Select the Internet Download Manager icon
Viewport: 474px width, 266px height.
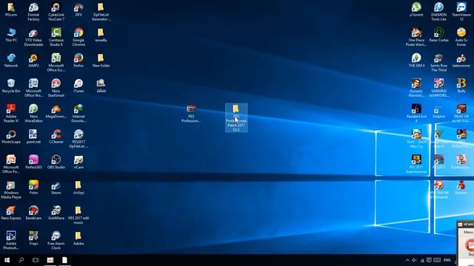click(x=79, y=113)
